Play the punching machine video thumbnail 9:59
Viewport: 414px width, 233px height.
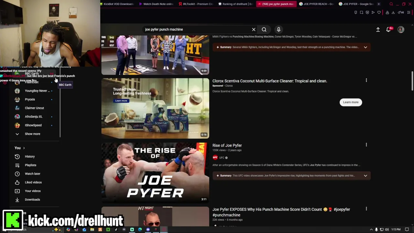(x=155, y=55)
